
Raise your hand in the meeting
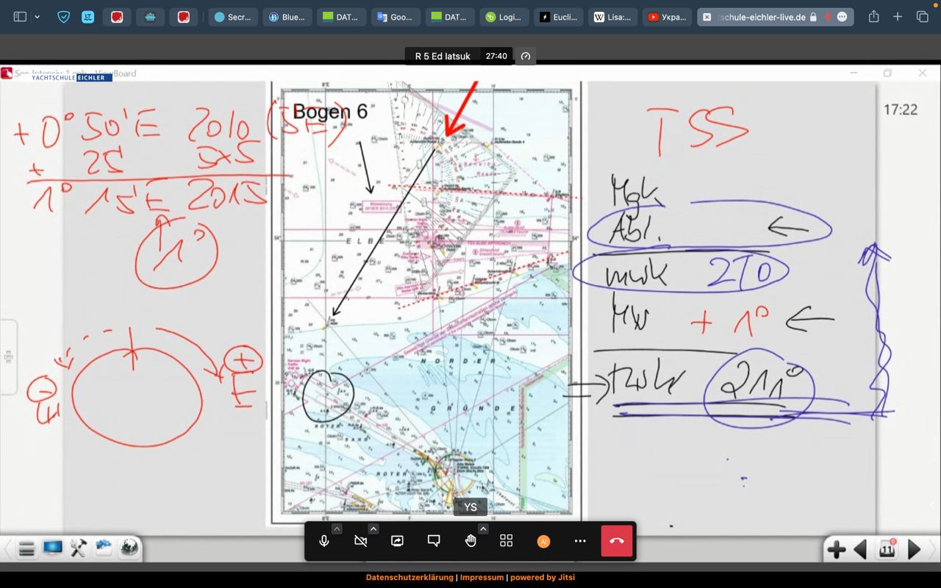[x=470, y=541]
